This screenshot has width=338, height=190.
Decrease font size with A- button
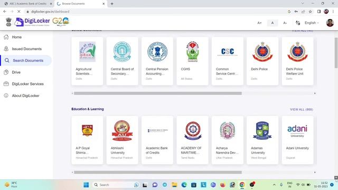coord(285,23)
